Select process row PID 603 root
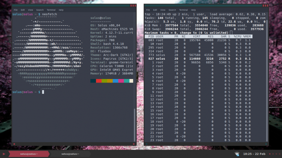This screenshot has height=158, width=282. click(x=199, y=40)
